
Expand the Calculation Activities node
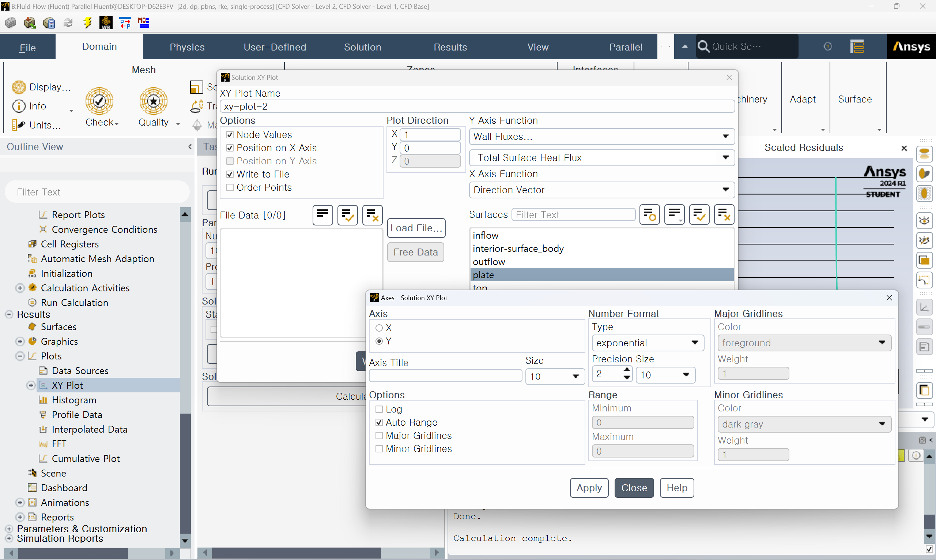pyautogui.click(x=20, y=288)
